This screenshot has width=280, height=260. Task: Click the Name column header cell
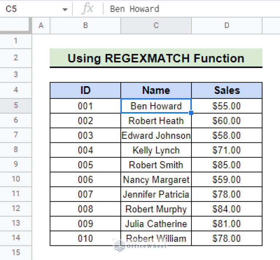(x=156, y=91)
